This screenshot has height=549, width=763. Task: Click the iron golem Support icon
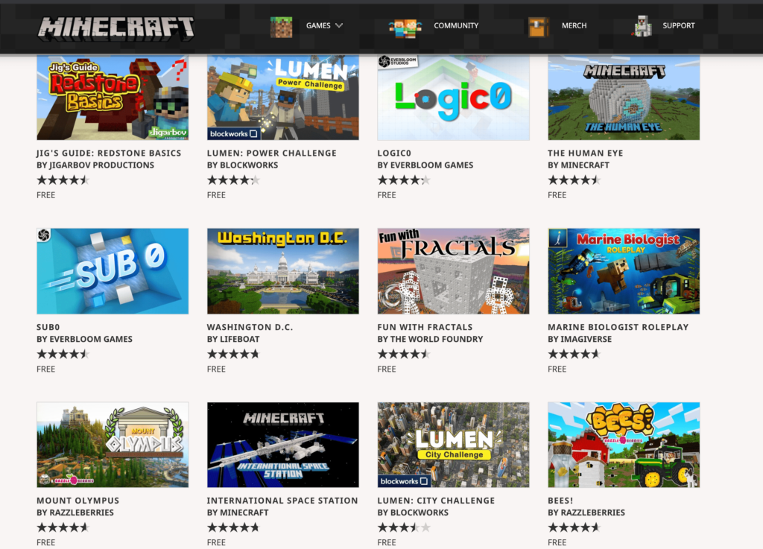point(642,26)
